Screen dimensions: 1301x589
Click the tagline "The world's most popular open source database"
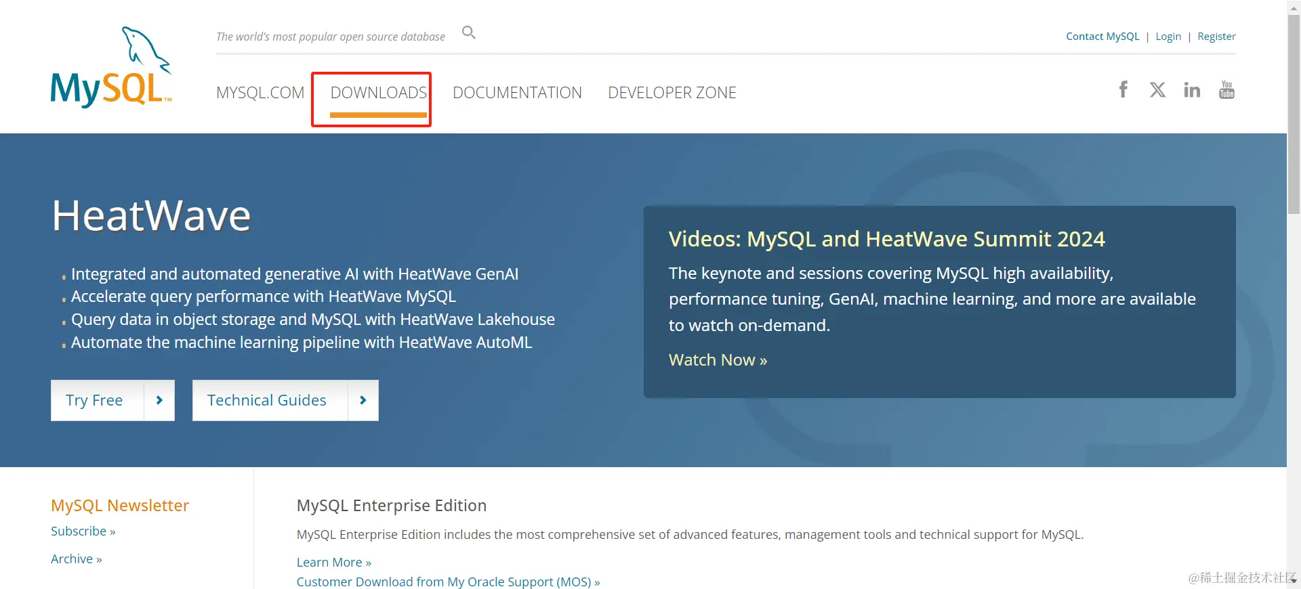[x=331, y=37]
